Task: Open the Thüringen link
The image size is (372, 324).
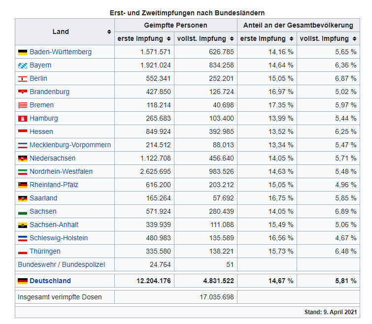Action: [x=45, y=251]
